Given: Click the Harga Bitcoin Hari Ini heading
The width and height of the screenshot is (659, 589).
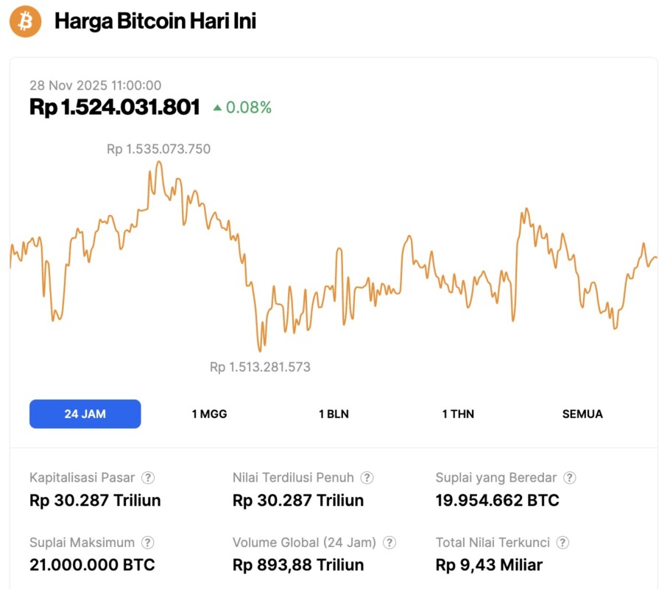Looking at the screenshot, I should click(x=155, y=21).
